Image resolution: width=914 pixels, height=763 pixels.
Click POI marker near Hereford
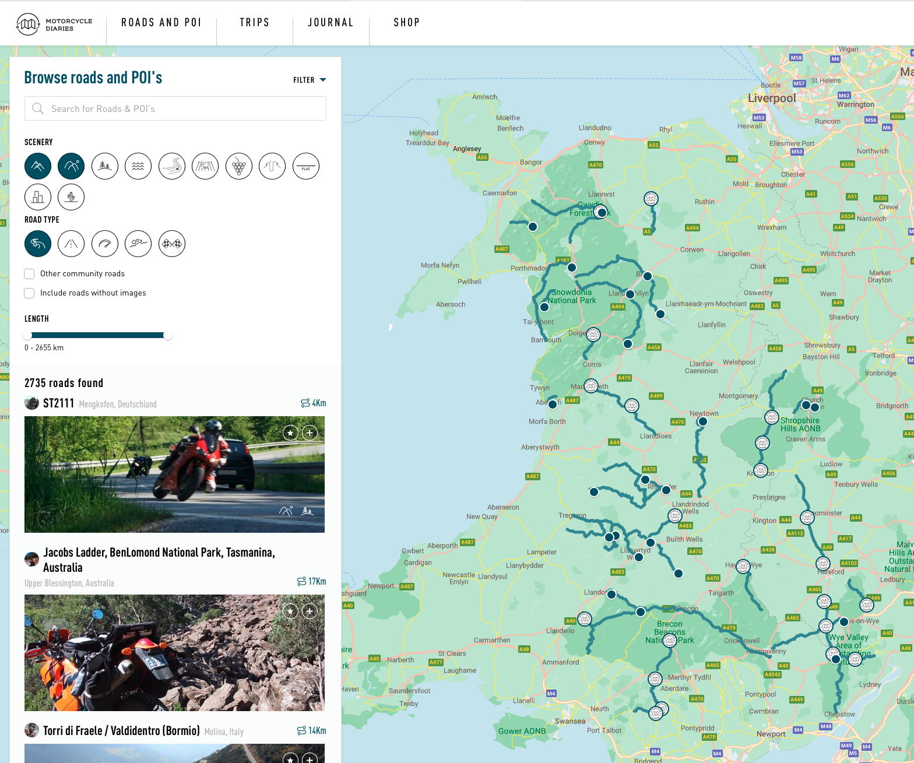click(823, 564)
